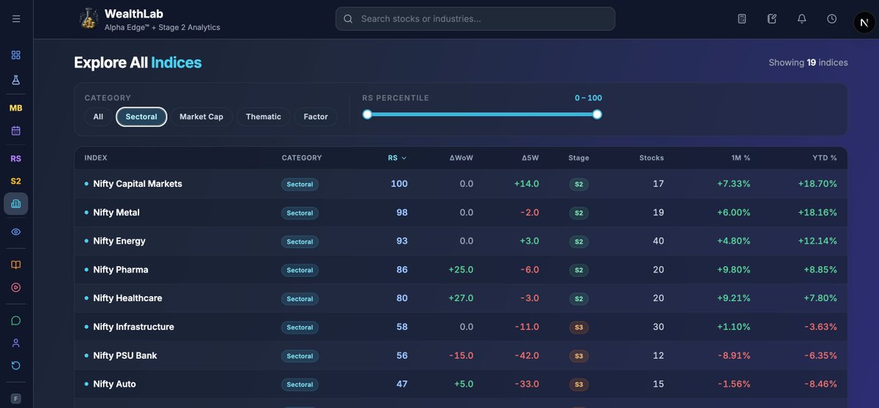Click the S2 stage badge for Nifty Energy
Viewport: 879px width, 408px height.
click(579, 242)
